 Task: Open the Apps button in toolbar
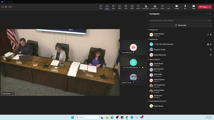click(162, 7)
